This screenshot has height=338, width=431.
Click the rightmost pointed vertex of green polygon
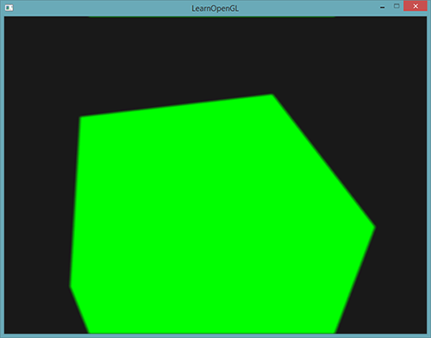[x=374, y=227]
